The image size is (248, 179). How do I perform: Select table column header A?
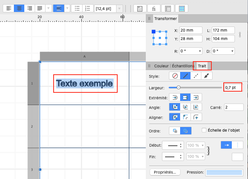click(84, 57)
